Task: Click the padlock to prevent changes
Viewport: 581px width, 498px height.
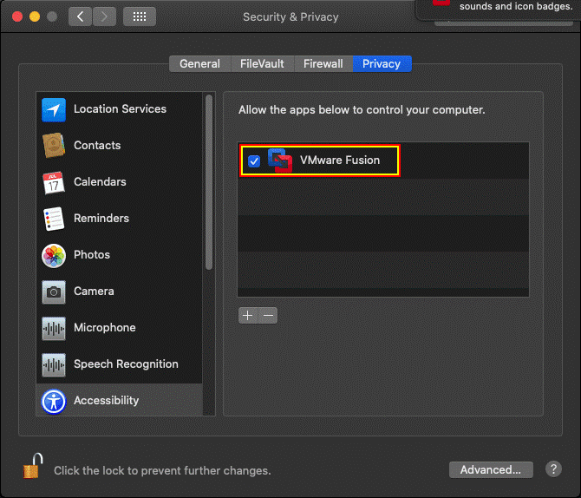Action: click(x=32, y=467)
